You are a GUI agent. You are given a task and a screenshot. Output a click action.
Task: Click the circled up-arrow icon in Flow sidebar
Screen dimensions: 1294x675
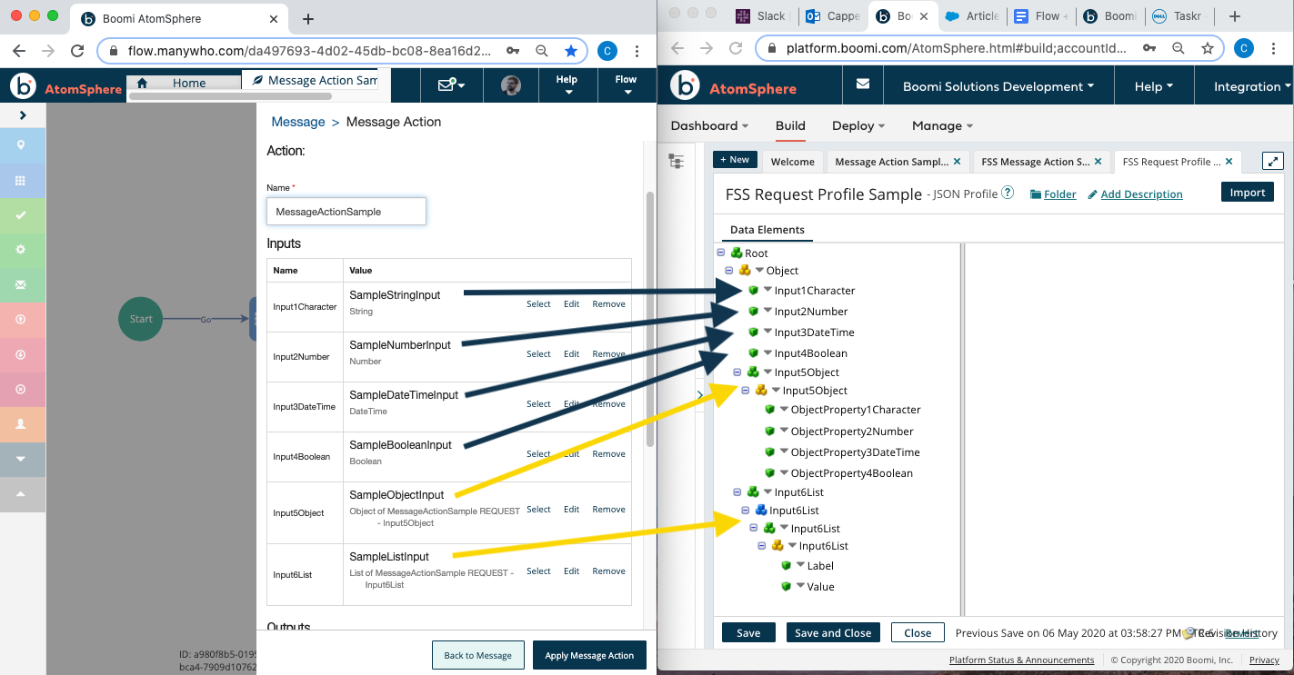[21, 320]
